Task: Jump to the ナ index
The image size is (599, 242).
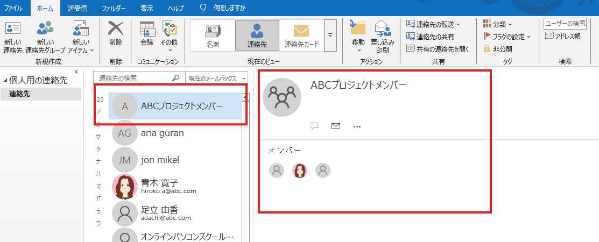Action: (x=98, y=161)
